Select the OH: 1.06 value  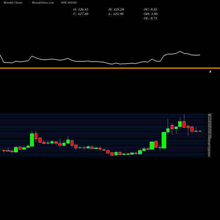(151, 14)
